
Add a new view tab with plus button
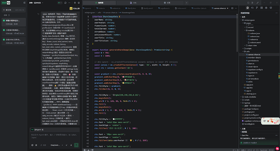pos(186,3)
